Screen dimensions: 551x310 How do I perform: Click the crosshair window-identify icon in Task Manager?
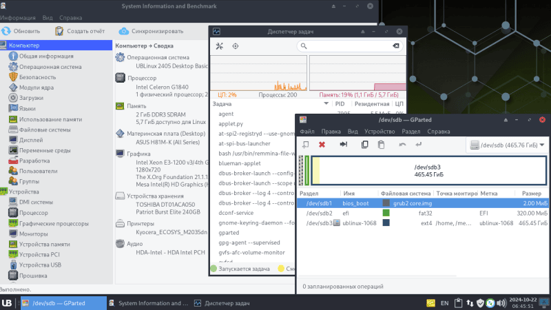[236, 46]
